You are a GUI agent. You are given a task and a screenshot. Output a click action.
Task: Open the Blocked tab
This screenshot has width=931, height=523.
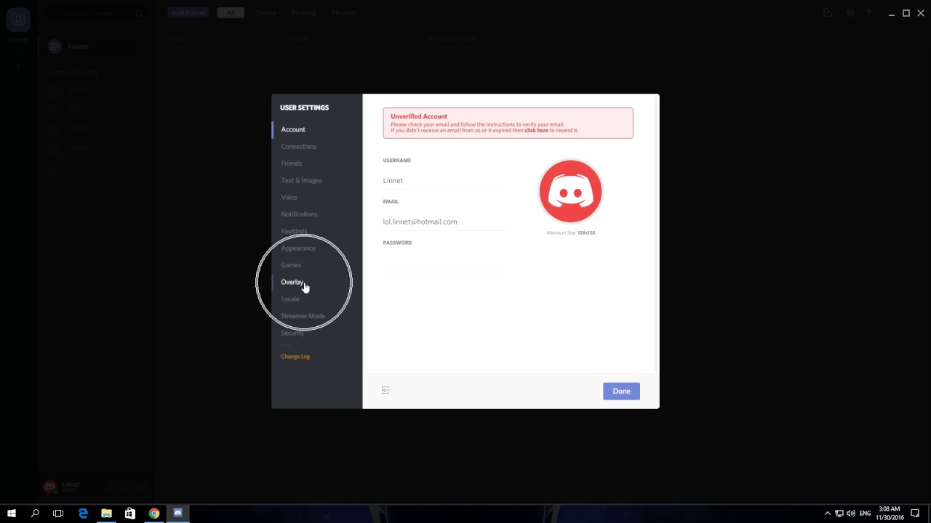[x=343, y=12]
